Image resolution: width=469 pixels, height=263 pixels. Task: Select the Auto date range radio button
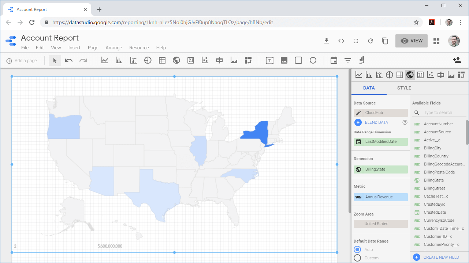click(x=358, y=249)
